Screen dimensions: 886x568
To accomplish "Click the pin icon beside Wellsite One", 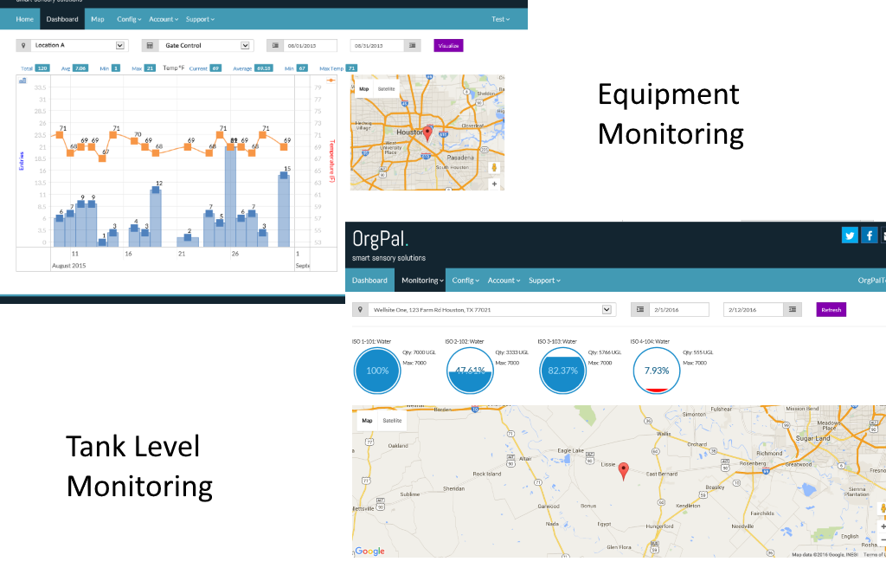I will (x=360, y=309).
